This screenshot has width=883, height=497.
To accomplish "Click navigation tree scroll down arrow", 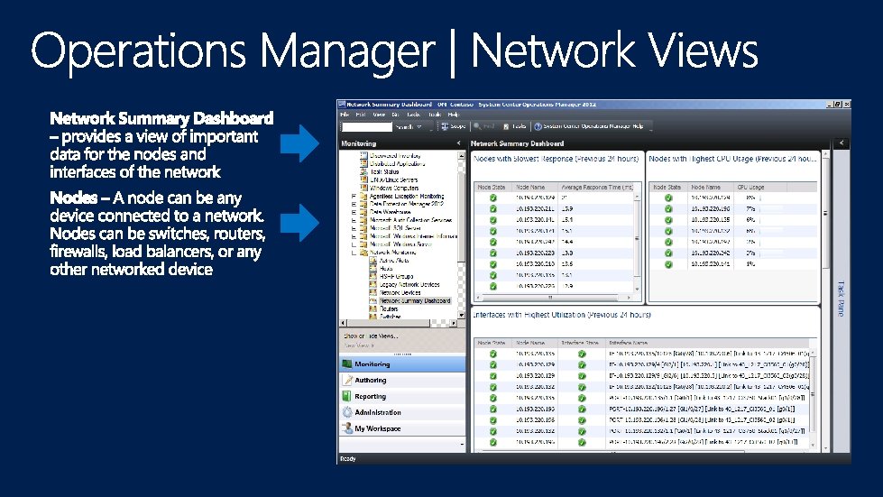I will point(462,315).
